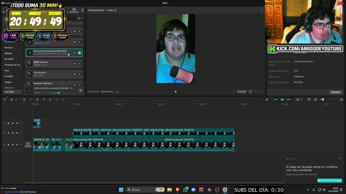Mute the middle video track
Image resolution: width=346 pixels, height=194 pixels.
pos(17,133)
